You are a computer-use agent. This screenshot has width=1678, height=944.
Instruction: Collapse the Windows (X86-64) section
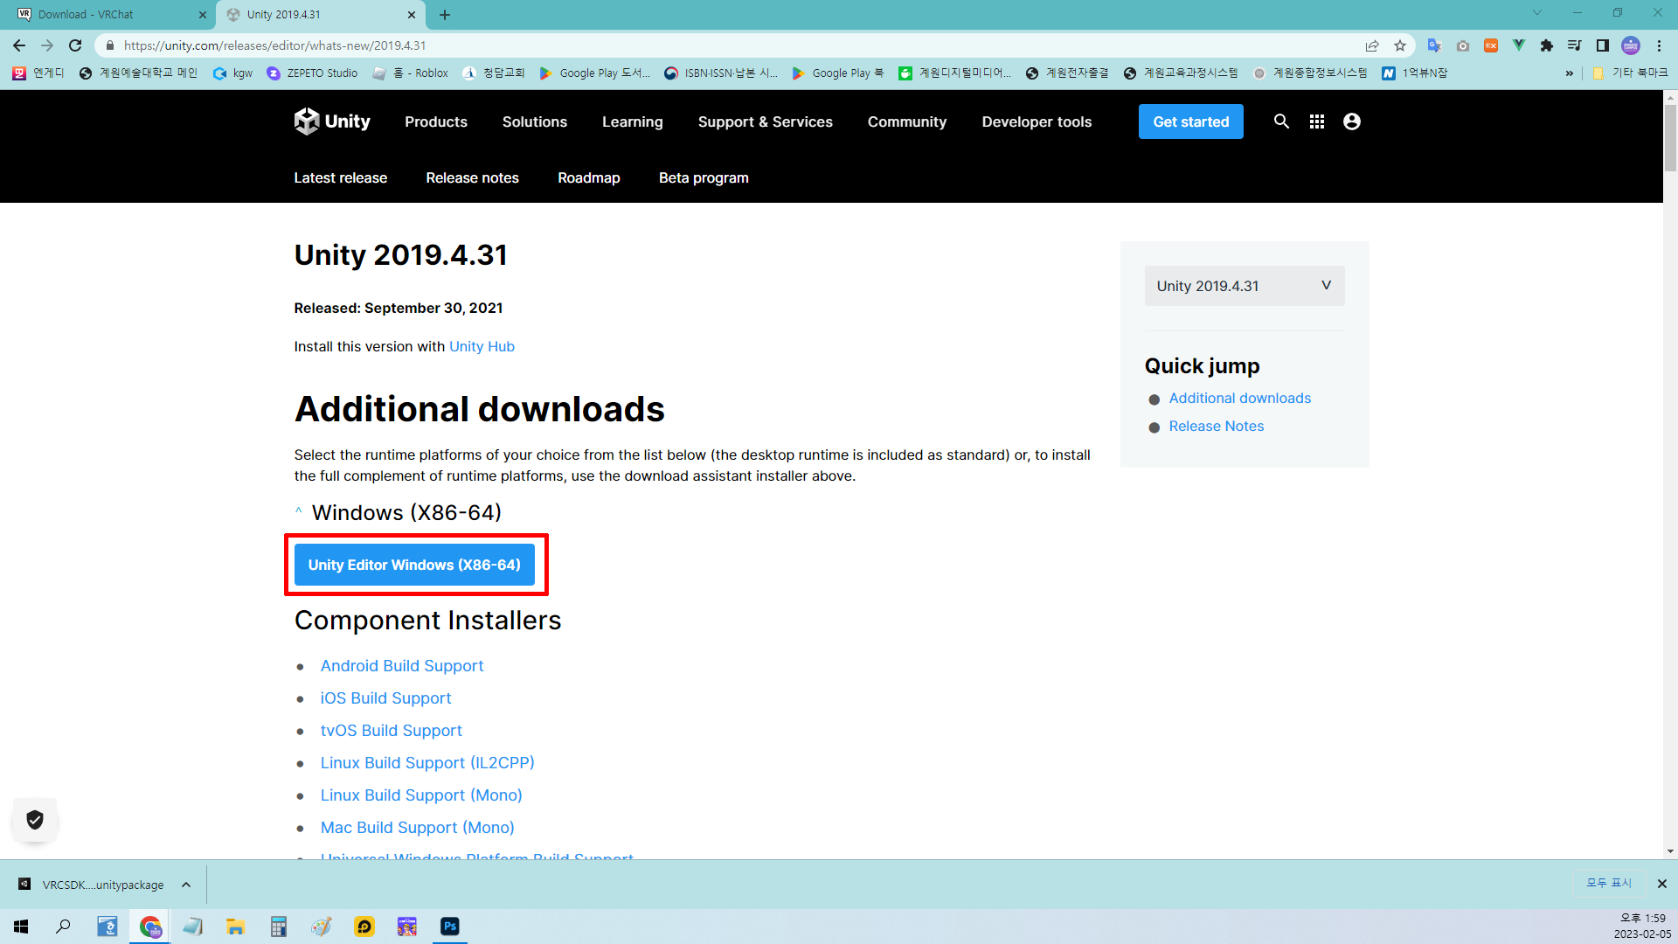[x=299, y=512]
